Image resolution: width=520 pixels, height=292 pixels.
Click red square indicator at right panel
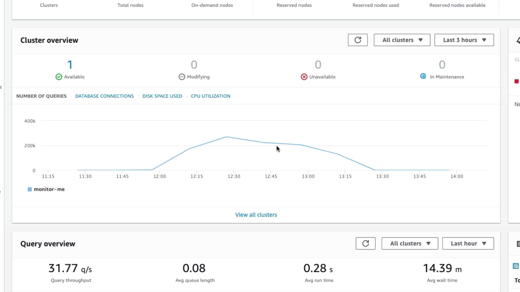click(x=516, y=81)
